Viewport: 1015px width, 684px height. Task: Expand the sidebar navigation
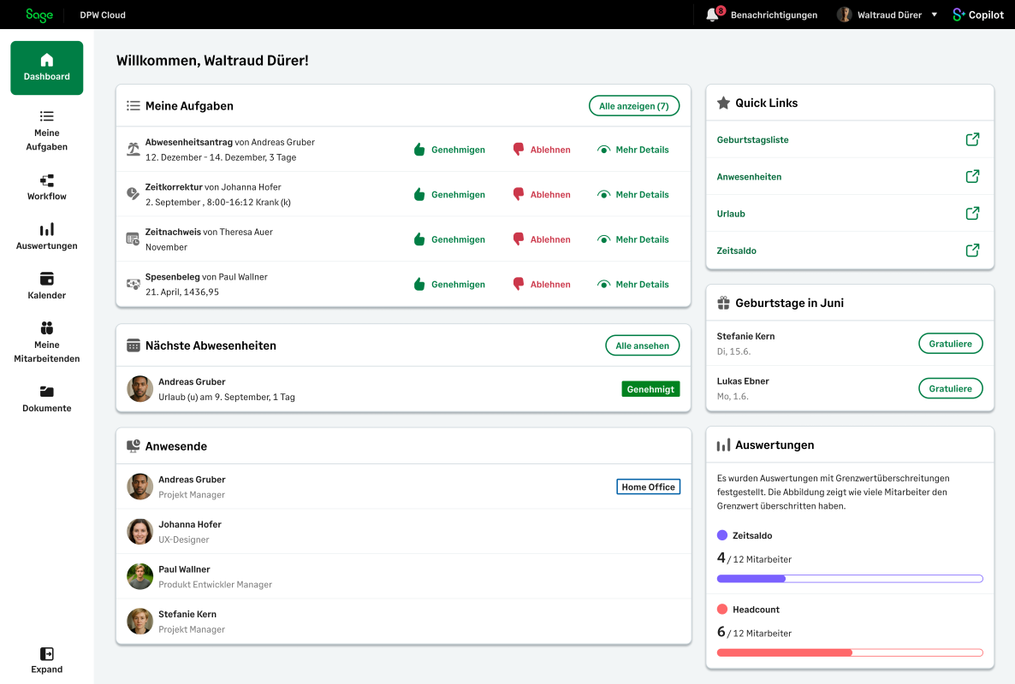click(x=47, y=659)
